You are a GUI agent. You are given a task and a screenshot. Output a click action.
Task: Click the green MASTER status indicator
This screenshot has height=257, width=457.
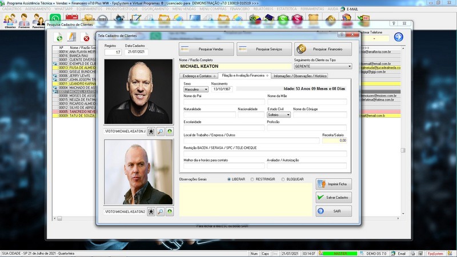pyautogui.click(x=340, y=254)
